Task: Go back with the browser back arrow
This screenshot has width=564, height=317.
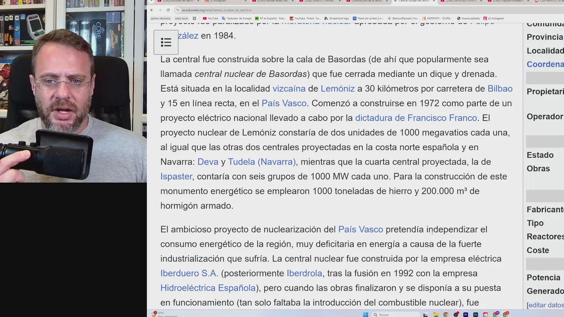Action: (152, 10)
